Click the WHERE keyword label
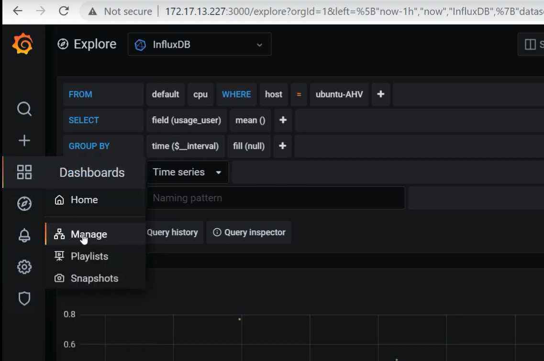544x361 pixels. pos(236,94)
